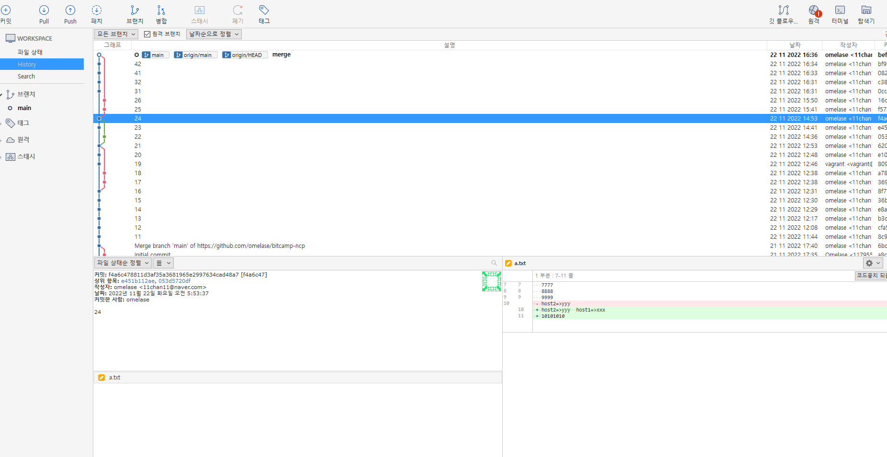
Task: Click the graph node of commit 22
Action: [x=104, y=137]
